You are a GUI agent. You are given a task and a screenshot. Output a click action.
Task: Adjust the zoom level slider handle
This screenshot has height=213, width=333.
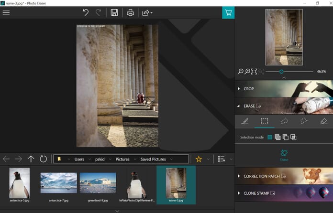(x=281, y=72)
